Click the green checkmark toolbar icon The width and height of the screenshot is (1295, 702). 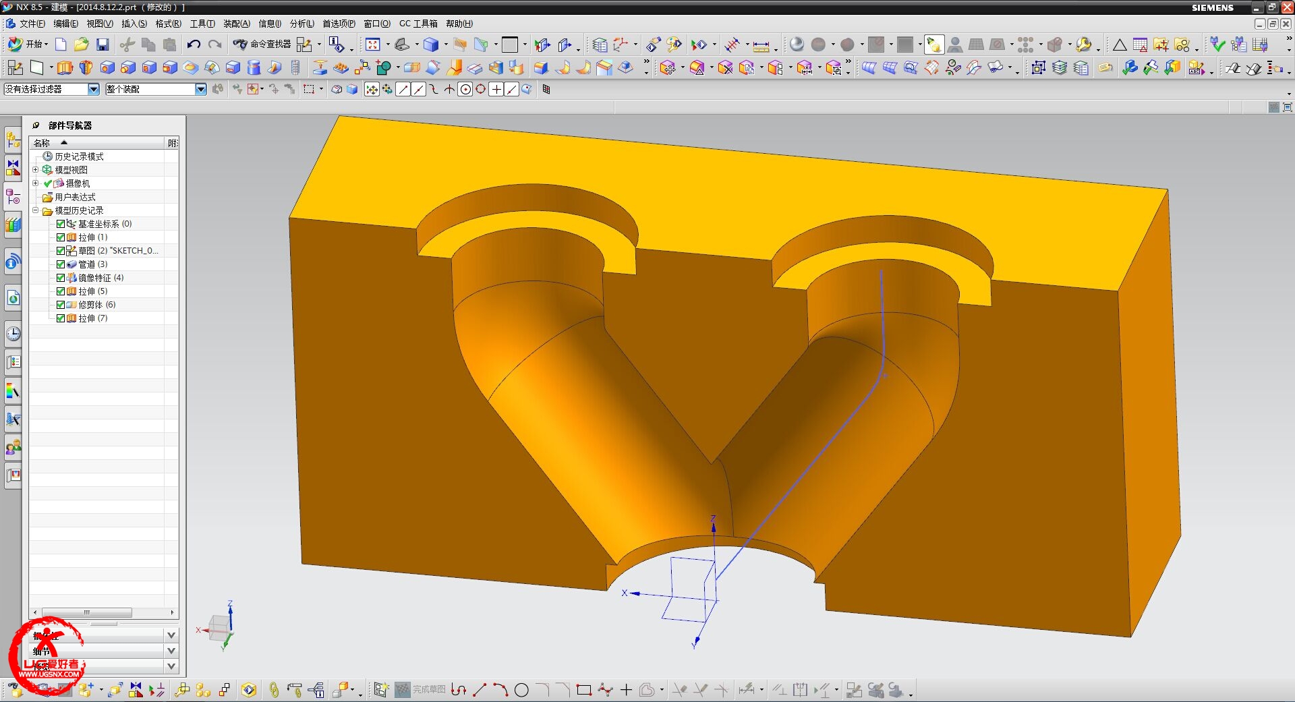1217,45
